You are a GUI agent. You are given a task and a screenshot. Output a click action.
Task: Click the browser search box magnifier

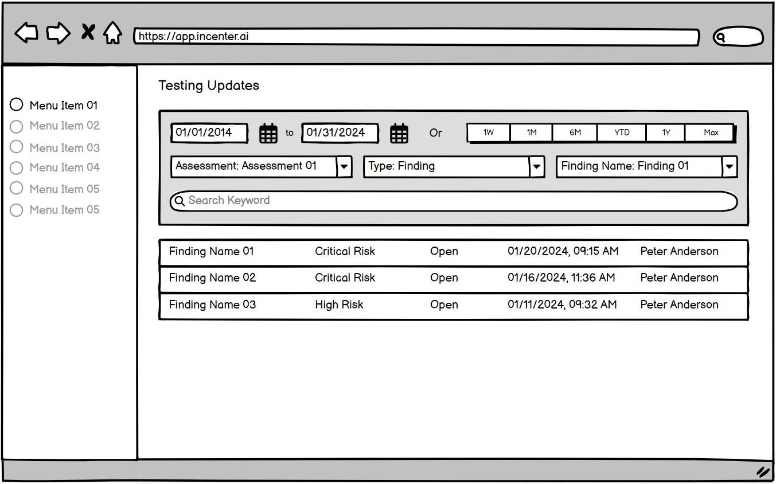click(x=721, y=38)
